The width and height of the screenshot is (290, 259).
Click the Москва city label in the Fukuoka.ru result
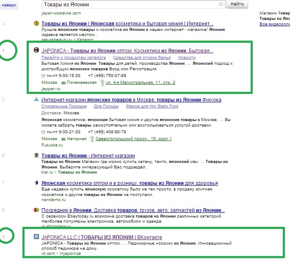click(x=49, y=139)
